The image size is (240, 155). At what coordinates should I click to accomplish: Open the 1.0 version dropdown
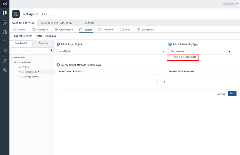coord(44,14)
